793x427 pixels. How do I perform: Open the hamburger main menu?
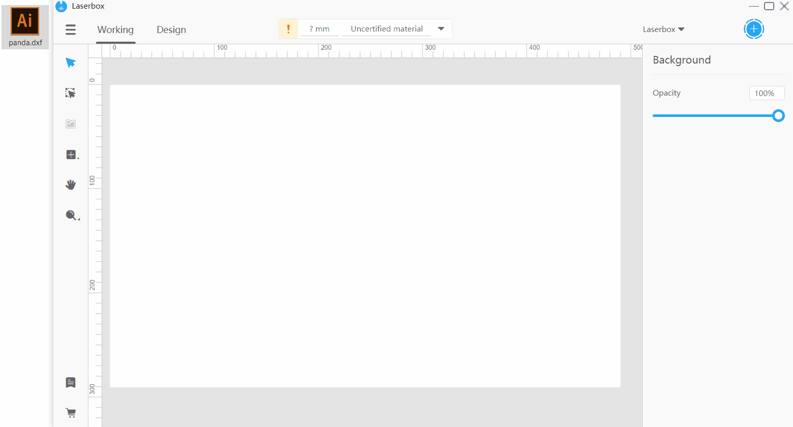(x=71, y=29)
